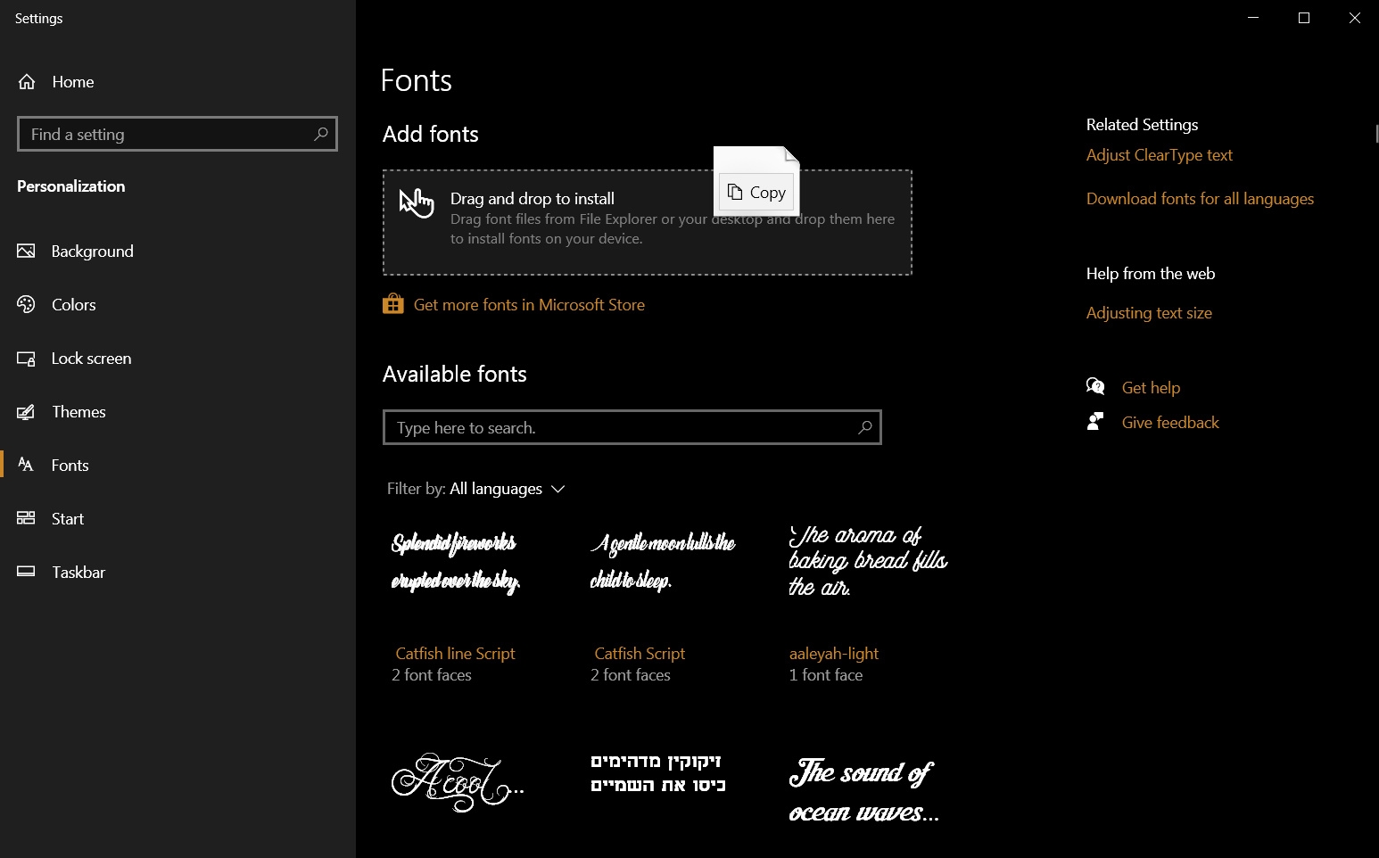Click the 'Adjusting text size' help link
Image resolution: width=1379 pixels, height=858 pixels.
tap(1149, 312)
